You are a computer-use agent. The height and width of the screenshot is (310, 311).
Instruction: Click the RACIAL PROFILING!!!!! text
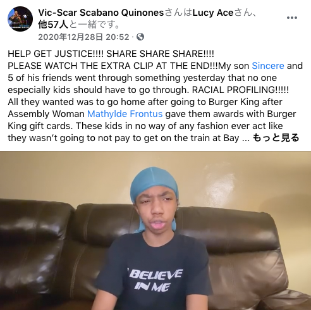[240, 90]
